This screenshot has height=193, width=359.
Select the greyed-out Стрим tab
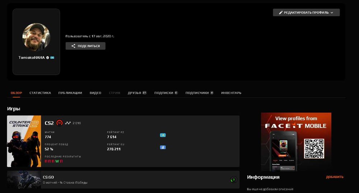click(x=115, y=93)
